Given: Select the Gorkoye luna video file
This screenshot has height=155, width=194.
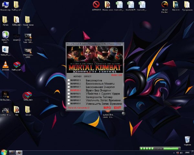Looking at the screenshot, I should 28,38.
